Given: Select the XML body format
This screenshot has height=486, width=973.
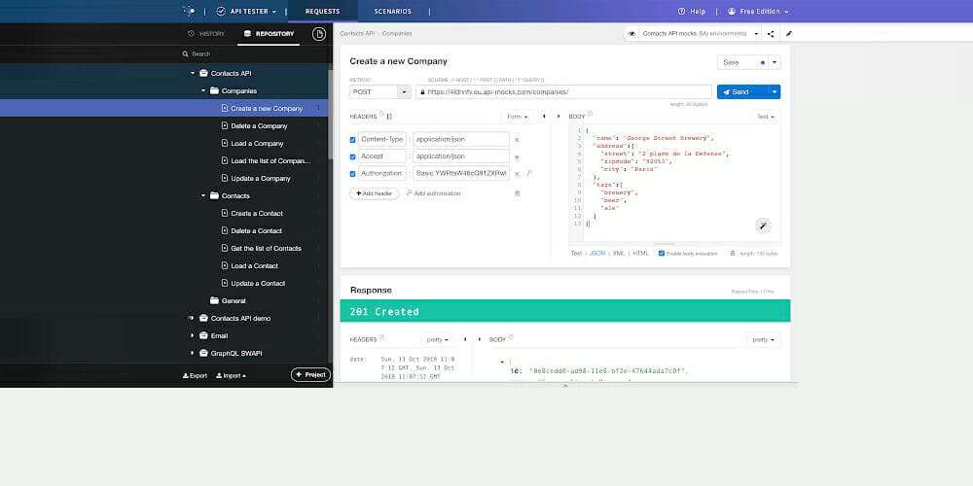Looking at the screenshot, I should tap(619, 254).
